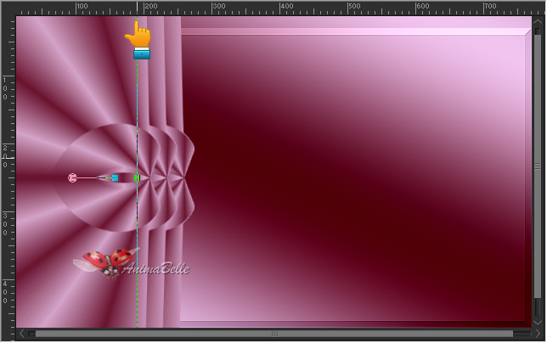Select the cyan square rotation handle
The image size is (547, 343).
(115, 178)
